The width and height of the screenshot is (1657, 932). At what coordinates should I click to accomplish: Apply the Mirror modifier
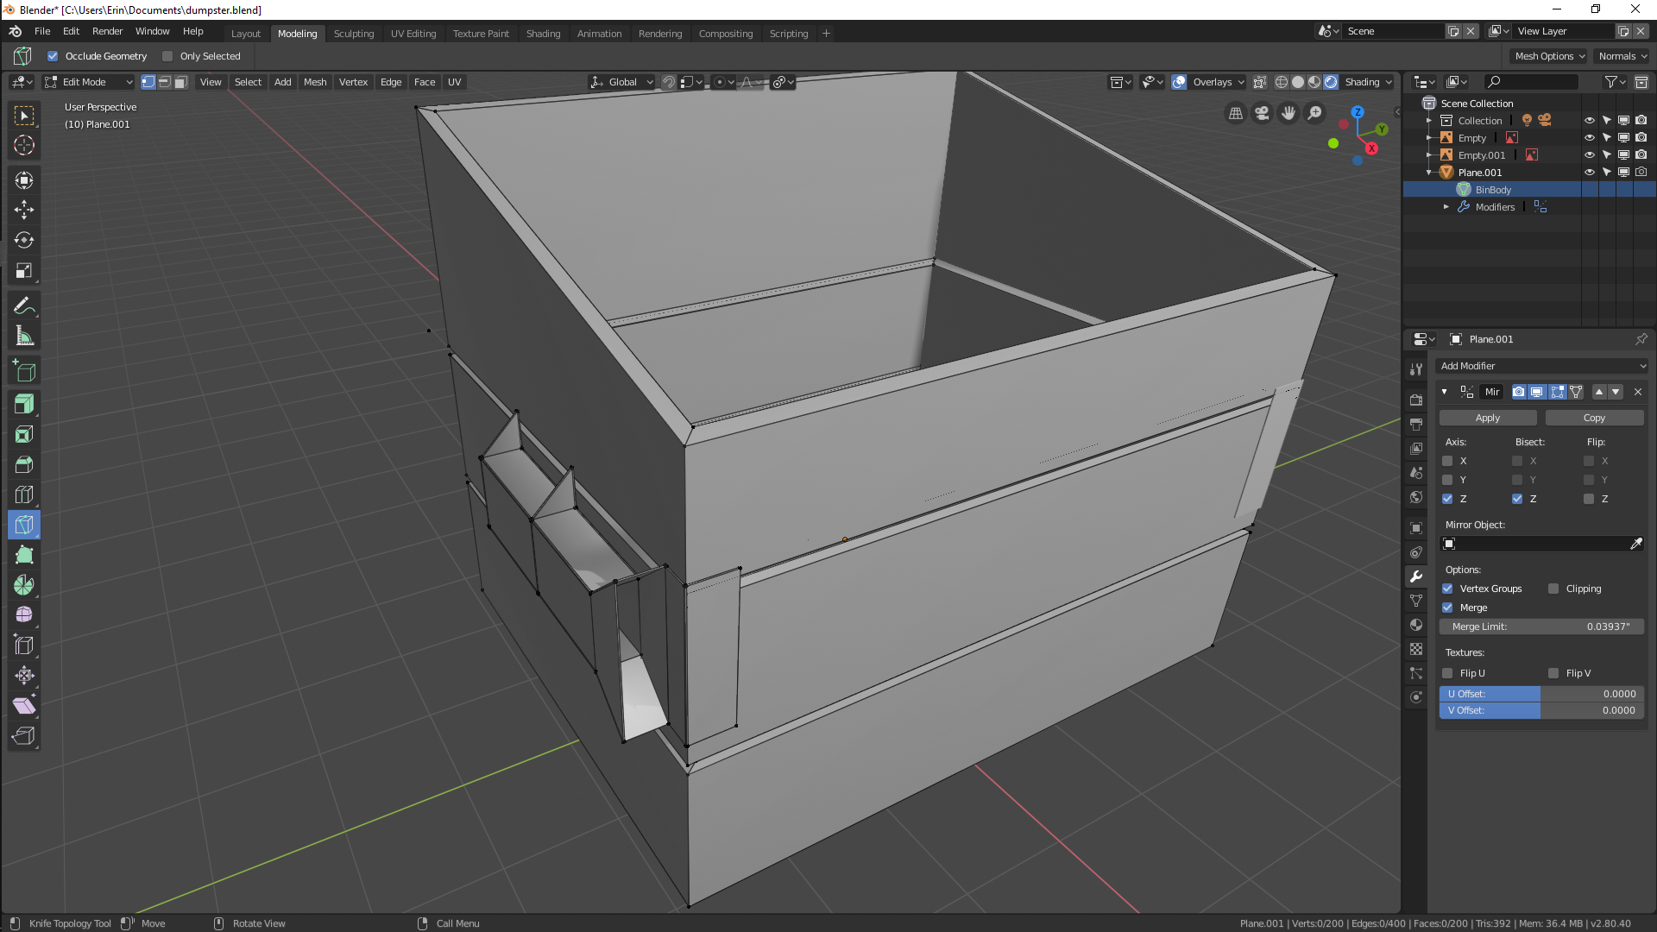pos(1487,418)
